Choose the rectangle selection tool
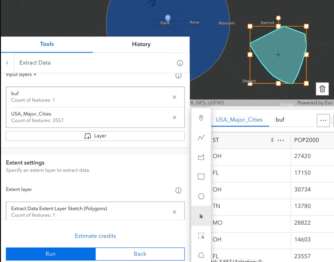 click(x=201, y=236)
